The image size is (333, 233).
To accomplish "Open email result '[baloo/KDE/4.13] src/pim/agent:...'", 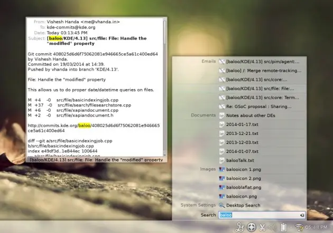I will click(x=263, y=62).
